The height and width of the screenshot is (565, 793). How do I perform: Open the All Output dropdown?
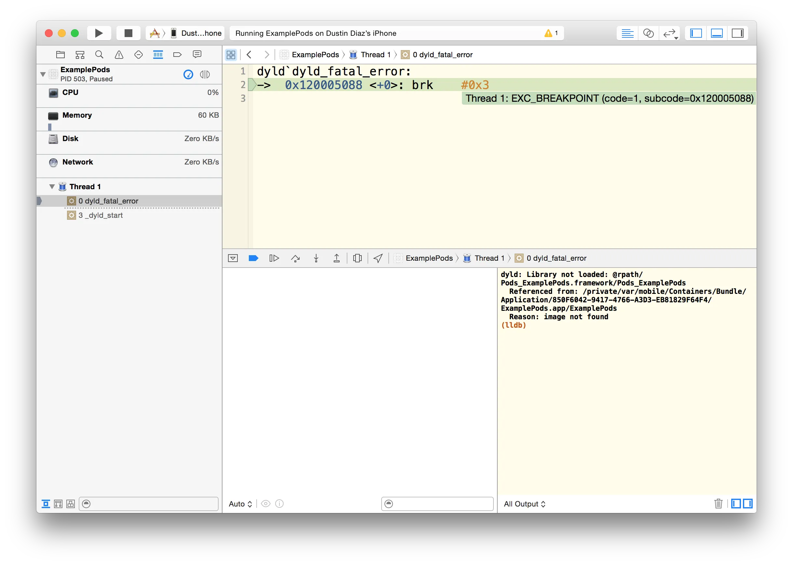tap(524, 504)
